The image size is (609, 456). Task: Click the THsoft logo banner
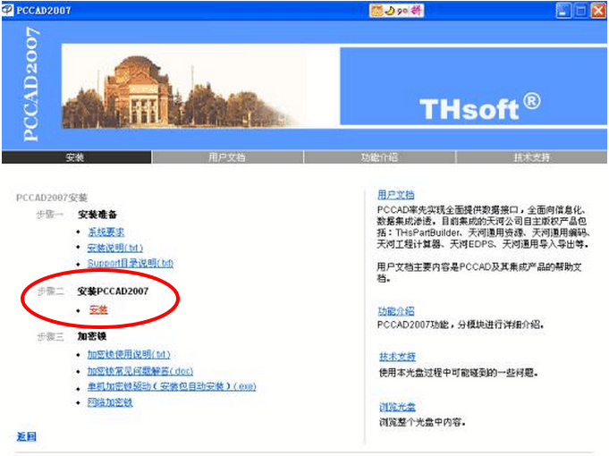(473, 86)
